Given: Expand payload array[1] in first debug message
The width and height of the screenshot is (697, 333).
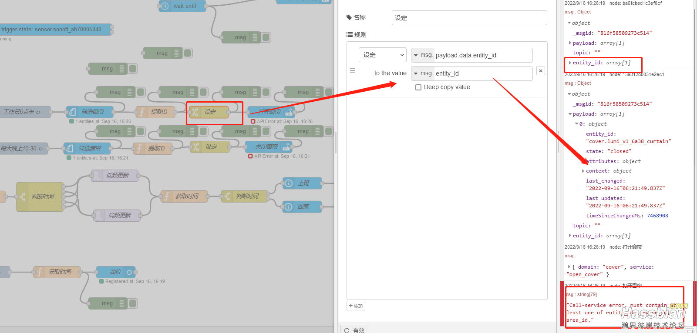Looking at the screenshot, I should point(570,43).
